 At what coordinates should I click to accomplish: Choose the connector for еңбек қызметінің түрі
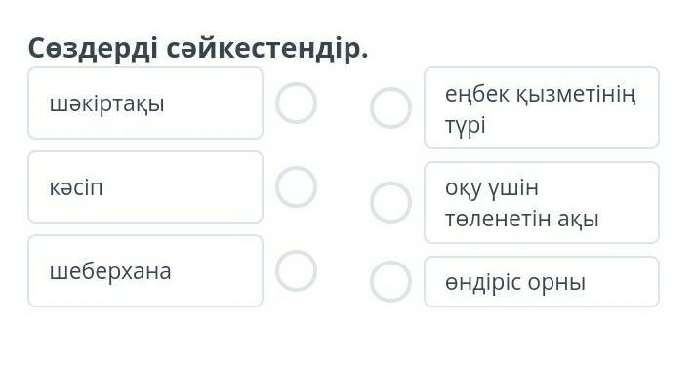[390, 107]
